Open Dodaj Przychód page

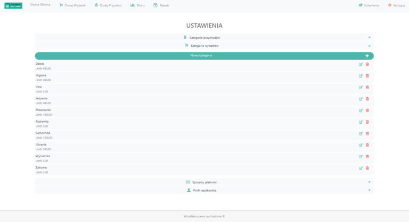(x=108, y=5)
